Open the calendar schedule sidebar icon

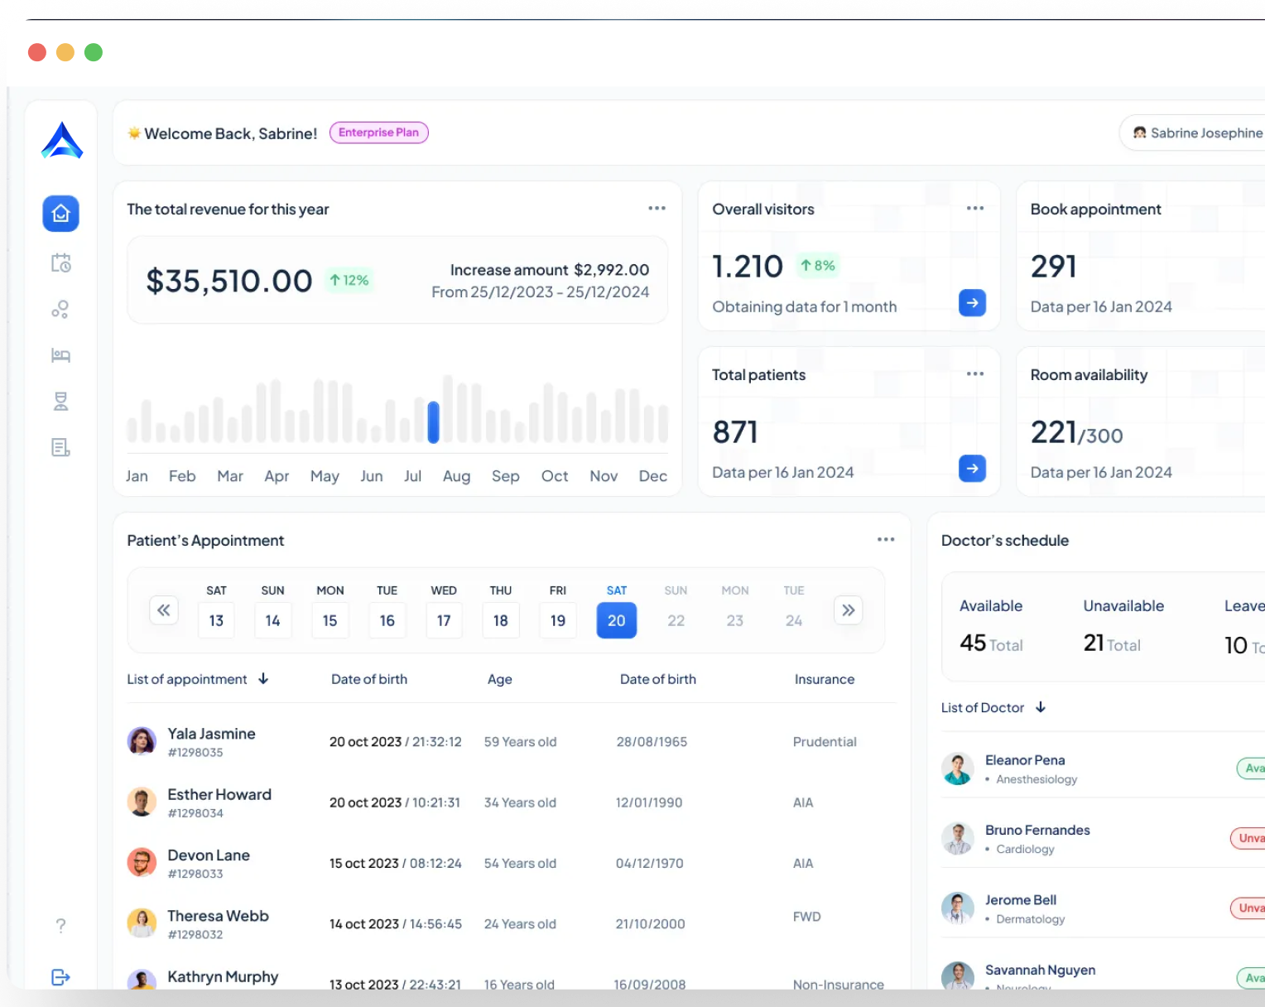60,263
